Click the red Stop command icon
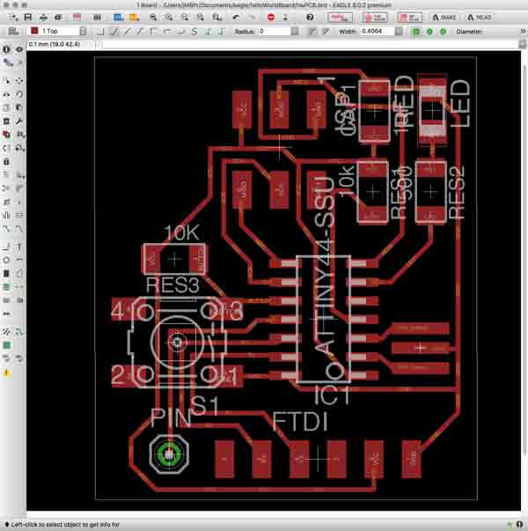Image resolution: width=528 pixels, height=531 pixels. [271, 18]
